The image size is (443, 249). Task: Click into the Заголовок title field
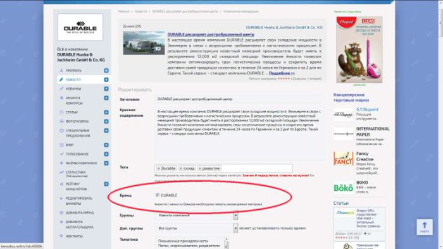click(x=238, y=99)
